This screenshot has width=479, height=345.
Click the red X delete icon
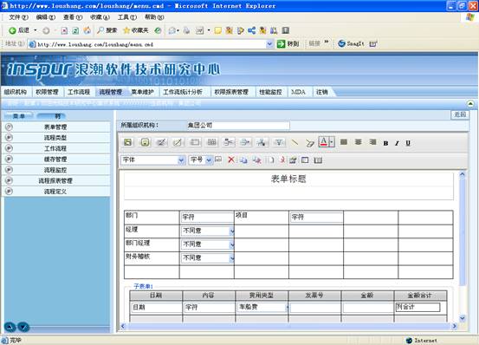[x=231, y=159]
